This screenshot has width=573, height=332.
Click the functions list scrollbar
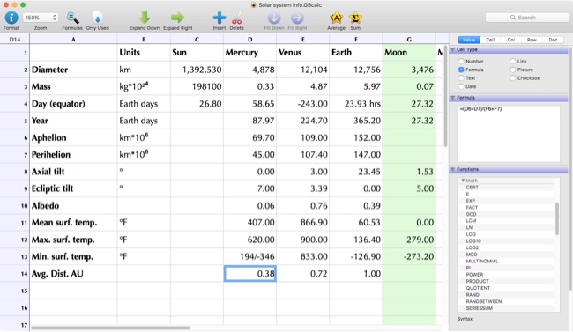coord(557,218)
